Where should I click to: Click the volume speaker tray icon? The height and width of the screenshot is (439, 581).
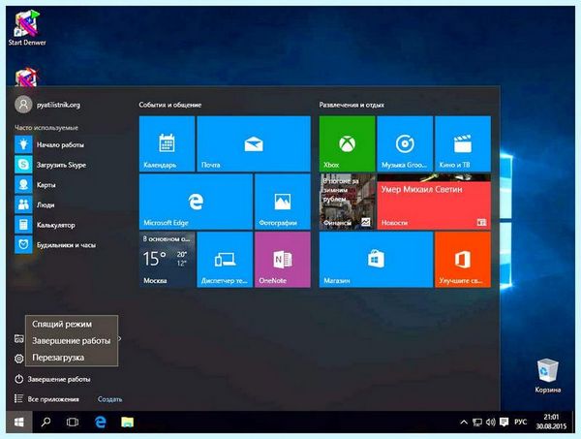[491, 422]
